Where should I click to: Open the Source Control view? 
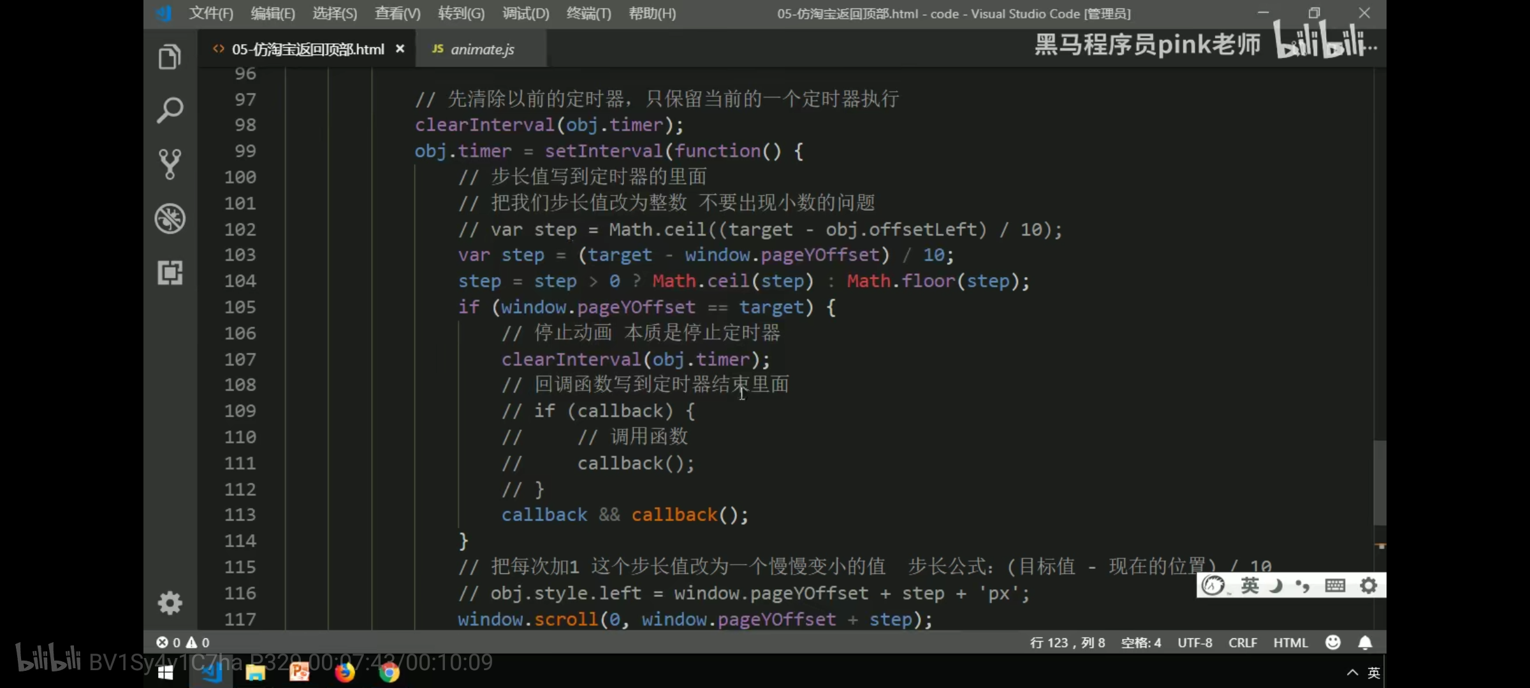[170, 164]
